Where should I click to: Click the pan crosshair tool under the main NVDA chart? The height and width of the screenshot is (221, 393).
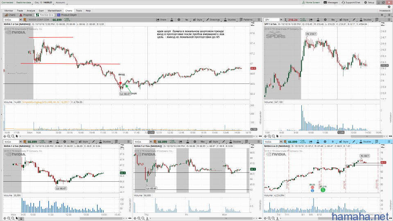[5, 136]
